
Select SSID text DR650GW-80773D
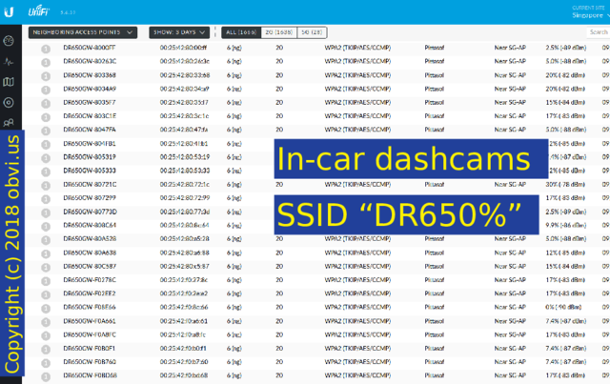click(x=90, y=212)
